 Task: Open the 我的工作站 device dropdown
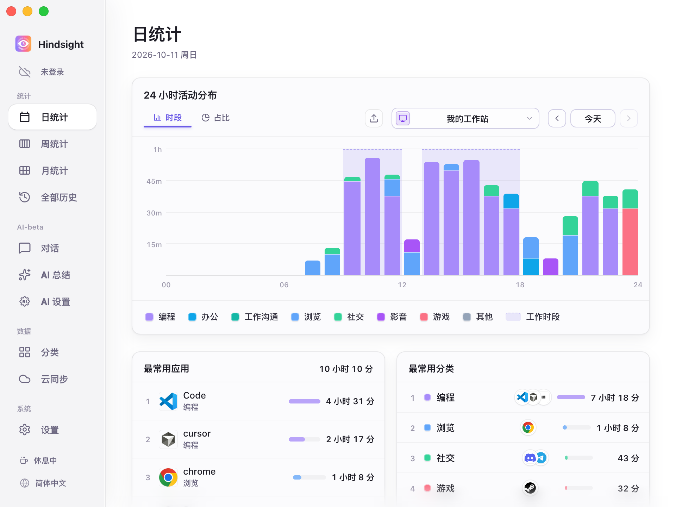pyautogui.click(x=465, y=118)
